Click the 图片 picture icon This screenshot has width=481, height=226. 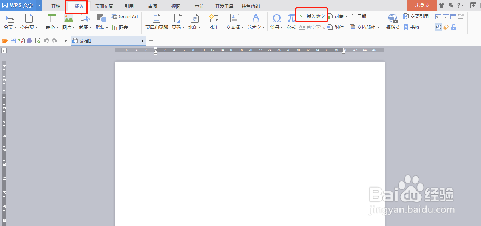68,18
